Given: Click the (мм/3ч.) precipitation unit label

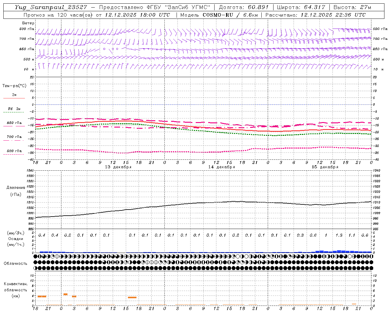Looking at the screenshot, I should pyautogui.click(x=16, y=233).
